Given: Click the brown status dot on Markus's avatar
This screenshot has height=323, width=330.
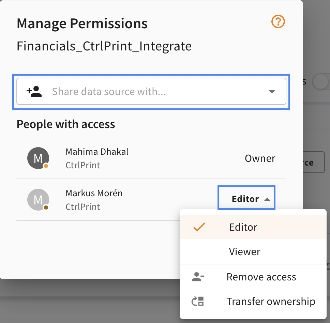Looking at the screenshot, I should pos(46,207).
